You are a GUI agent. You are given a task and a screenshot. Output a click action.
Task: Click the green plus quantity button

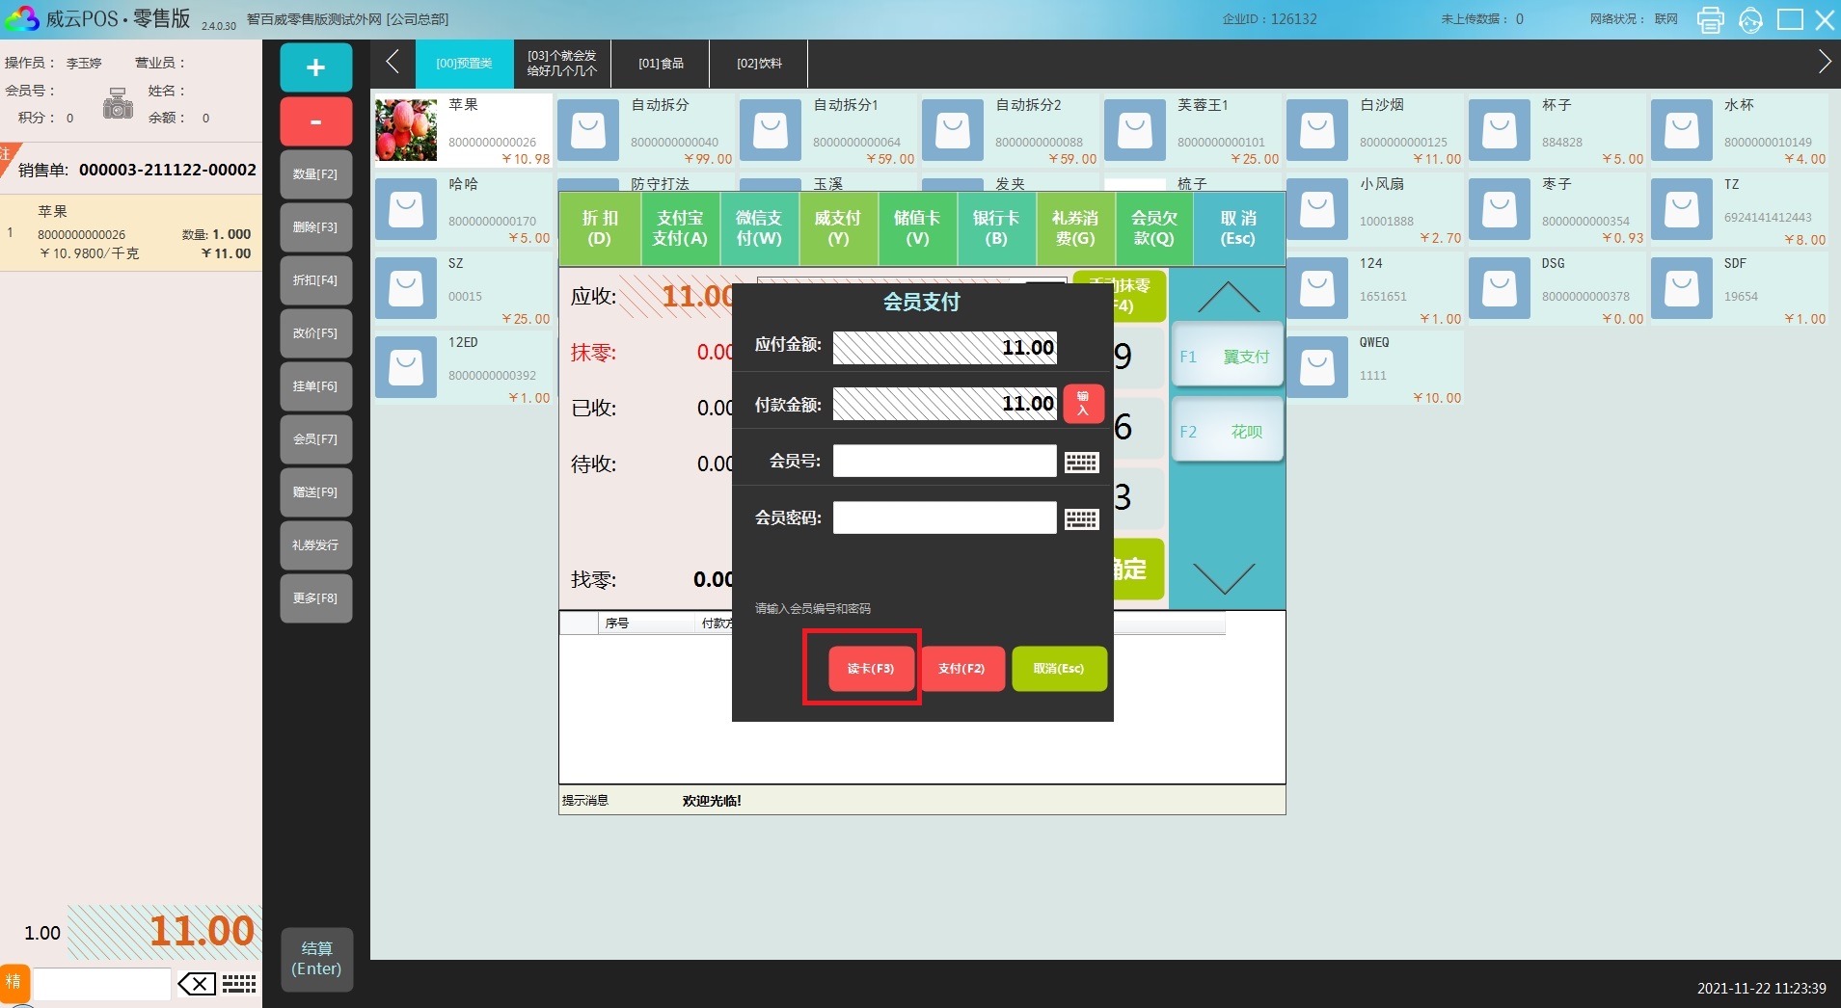click(x=315, y=67)
